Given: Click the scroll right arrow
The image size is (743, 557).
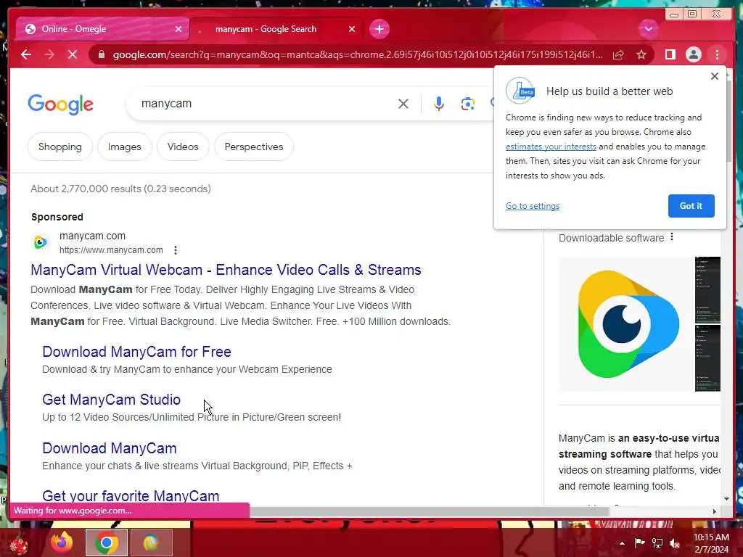Looking at the screenshot, I should click(715, 511).
